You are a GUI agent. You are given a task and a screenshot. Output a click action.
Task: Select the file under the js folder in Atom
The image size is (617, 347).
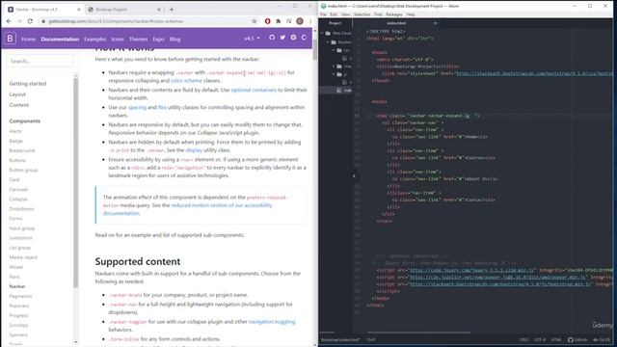[347, 82]
